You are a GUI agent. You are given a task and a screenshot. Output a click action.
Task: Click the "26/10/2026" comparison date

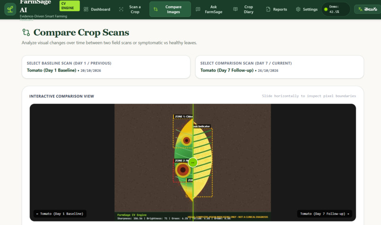click(268, 71)
